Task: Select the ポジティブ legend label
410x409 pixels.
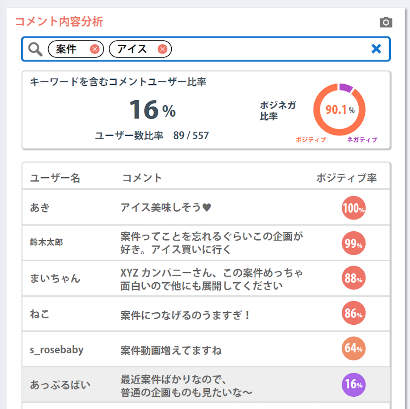Action: click(311, 140)
